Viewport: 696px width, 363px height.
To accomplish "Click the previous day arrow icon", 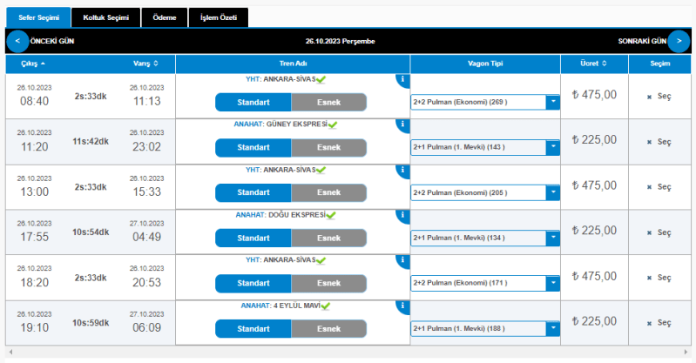I will pyautogui.click(x=17, y=40).
